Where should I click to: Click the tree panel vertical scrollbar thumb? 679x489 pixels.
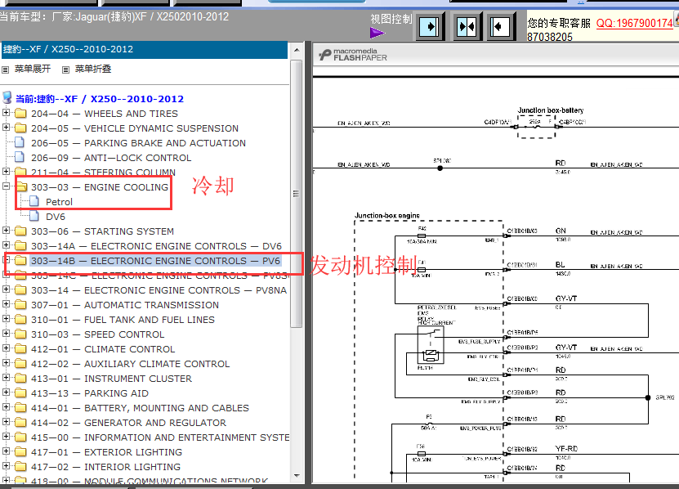(297, 194)
